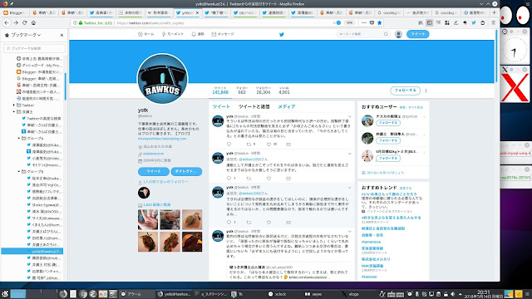The image size is (532, 299).
Task: Close the bookmarks sidebar
Action: [62, 35]
